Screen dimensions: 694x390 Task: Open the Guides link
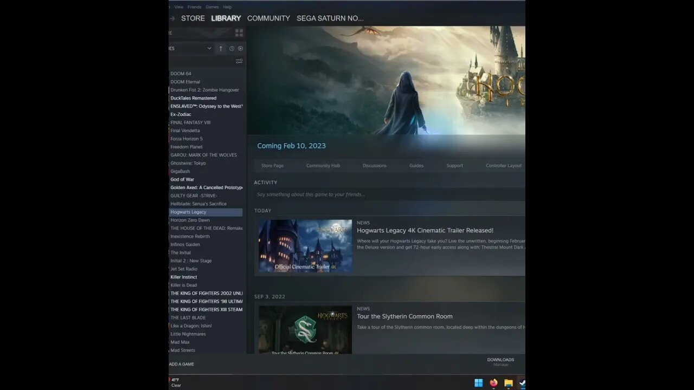(x=416, y=166)
